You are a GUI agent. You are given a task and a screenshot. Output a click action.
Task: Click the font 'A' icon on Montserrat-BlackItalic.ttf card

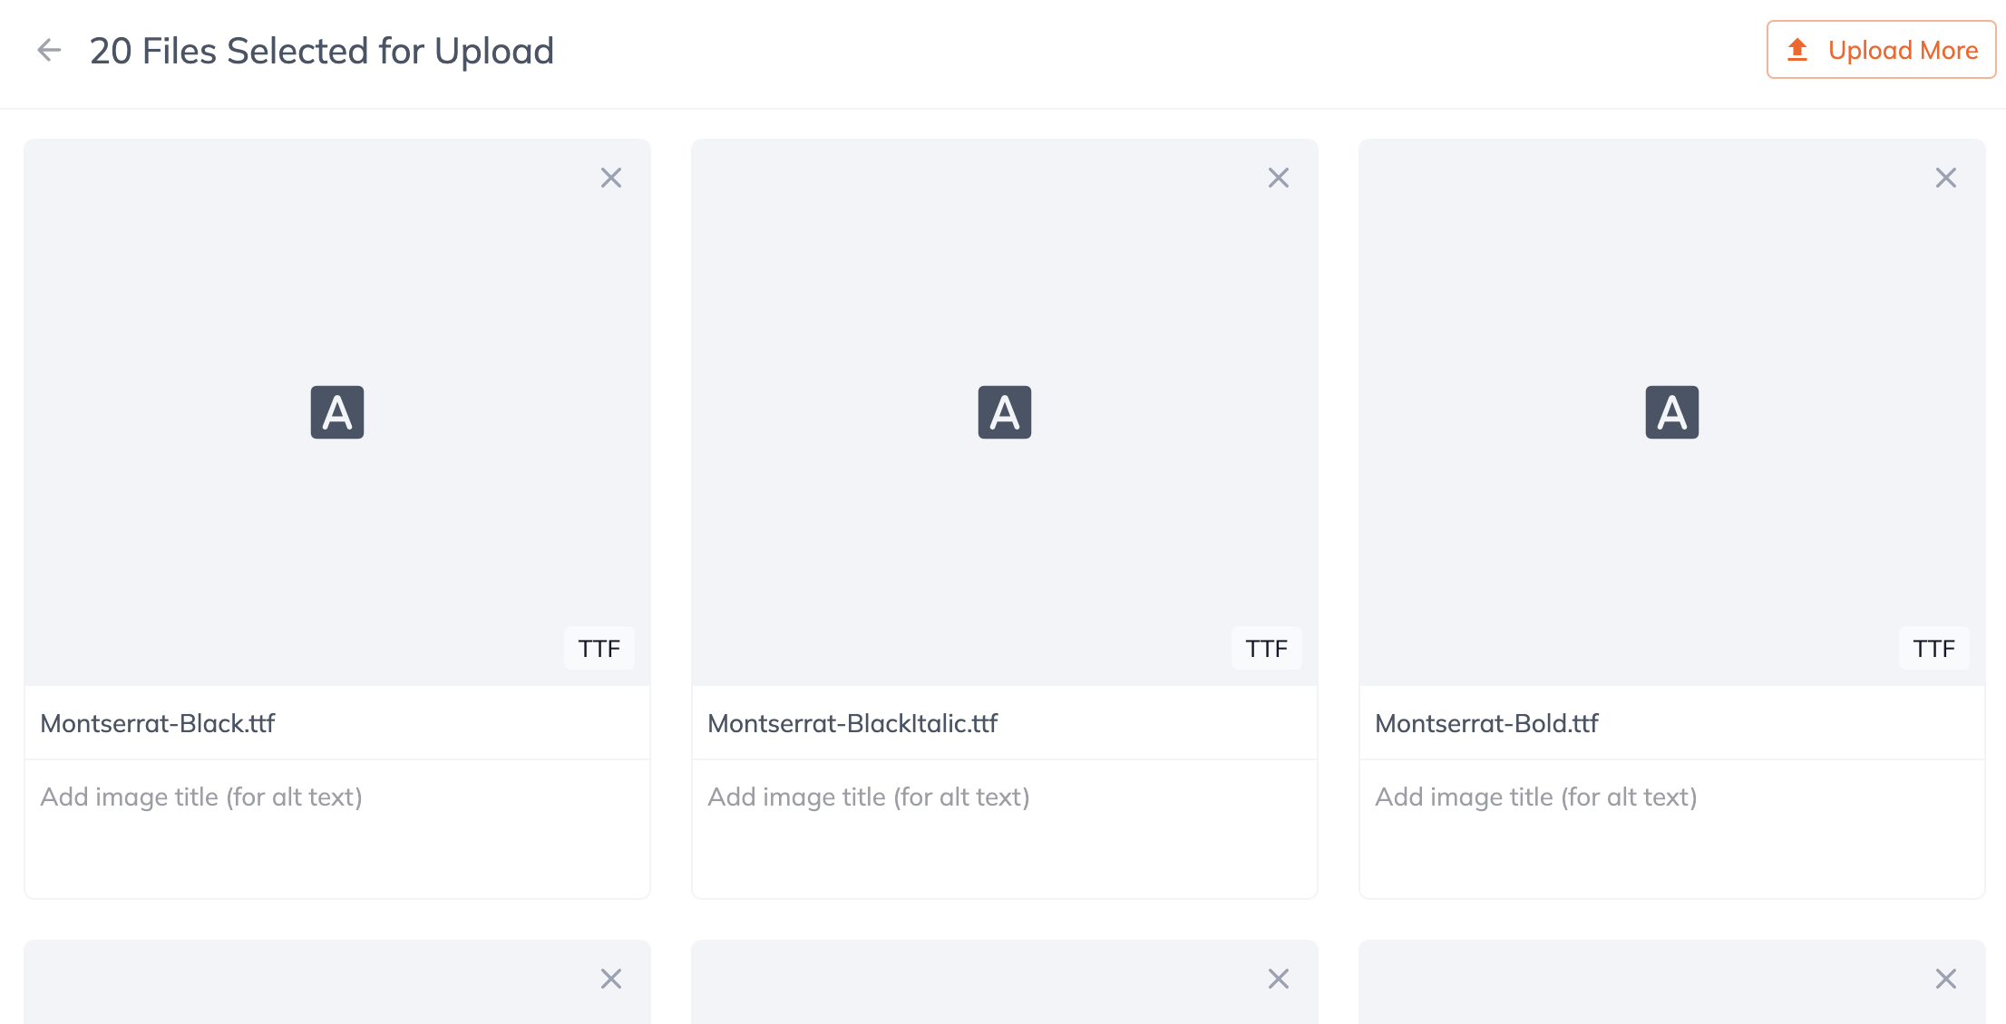click(x=1004, y=412)
